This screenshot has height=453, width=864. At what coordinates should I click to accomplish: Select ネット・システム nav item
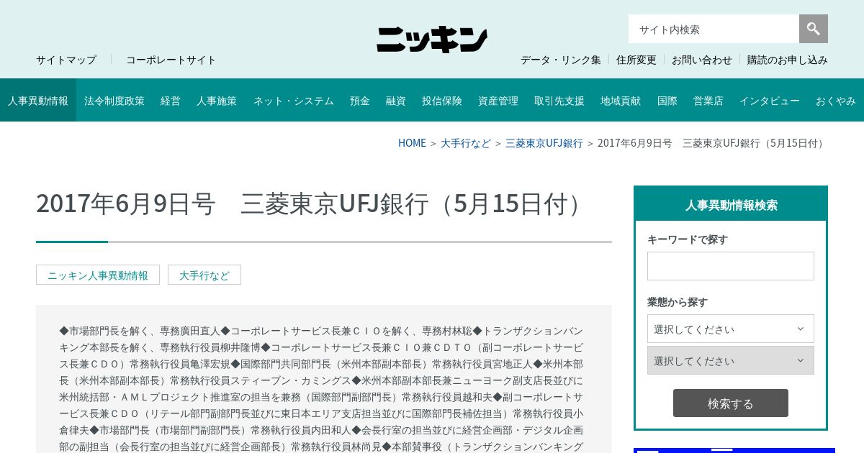coord(294,100)
